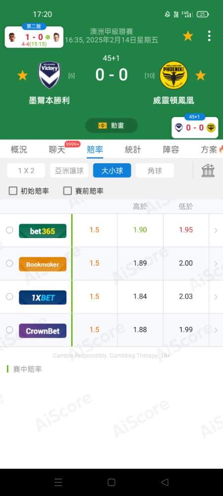Tap CrownBet under odds 1.99

[186, 330]
